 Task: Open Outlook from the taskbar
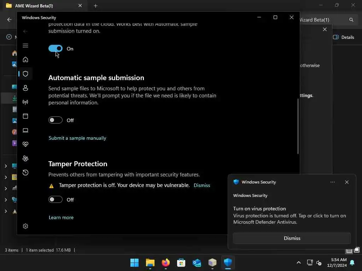(197, 263)
